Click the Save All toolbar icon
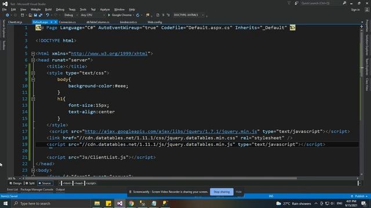This screenshot has height=208, width=371. tap(41, 15)
